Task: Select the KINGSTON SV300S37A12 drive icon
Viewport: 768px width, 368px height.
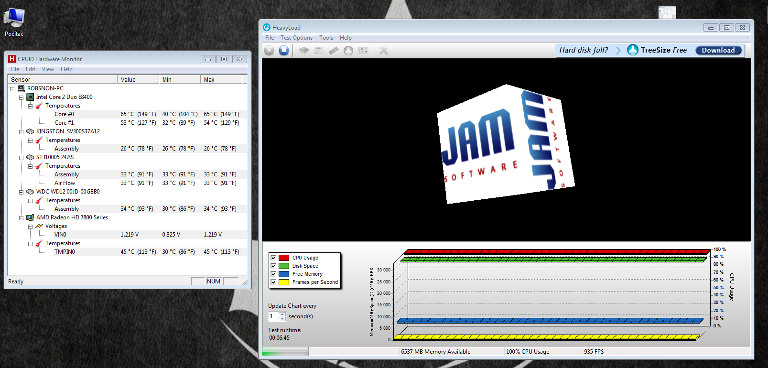Action: [30, 131]
